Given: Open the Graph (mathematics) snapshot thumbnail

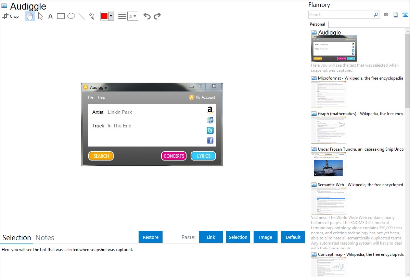Looking at the screenshot, I should tap(329, 130).
